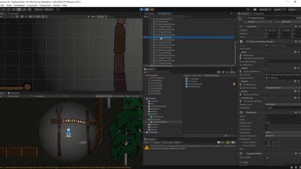This screenshot has height=169, width=301.
Task: Click the Step forward button
Action: pos(152,9)
